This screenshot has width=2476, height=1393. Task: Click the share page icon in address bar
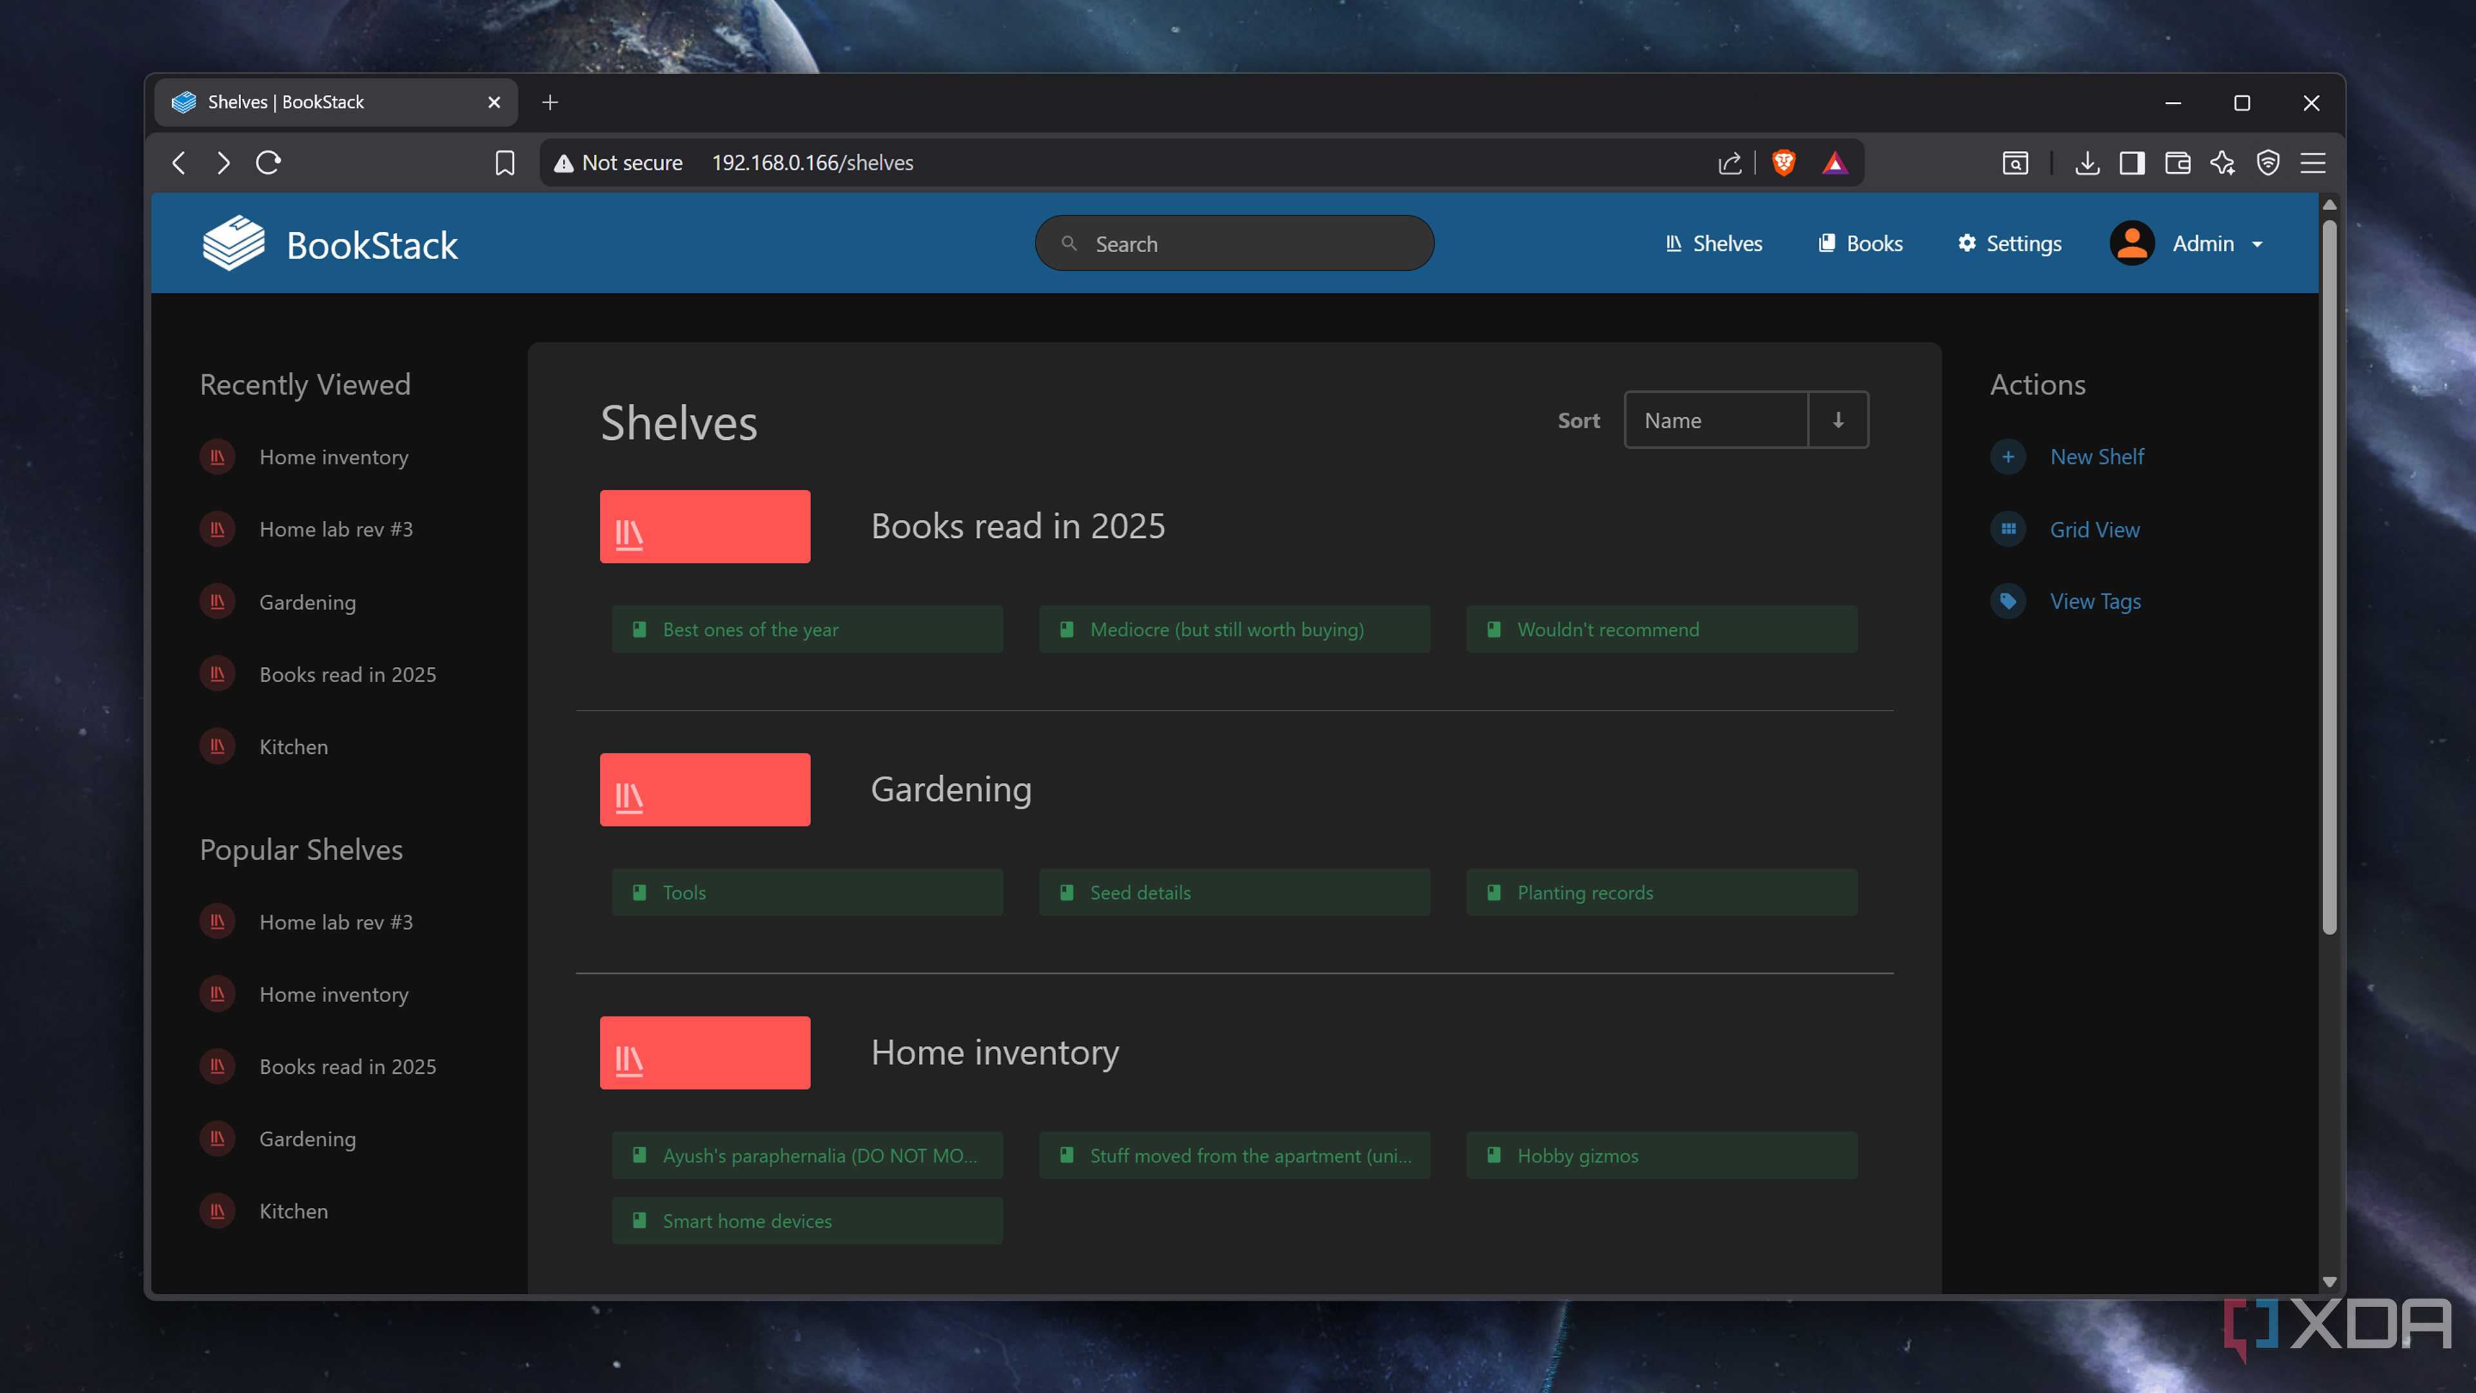(1730, 163)
